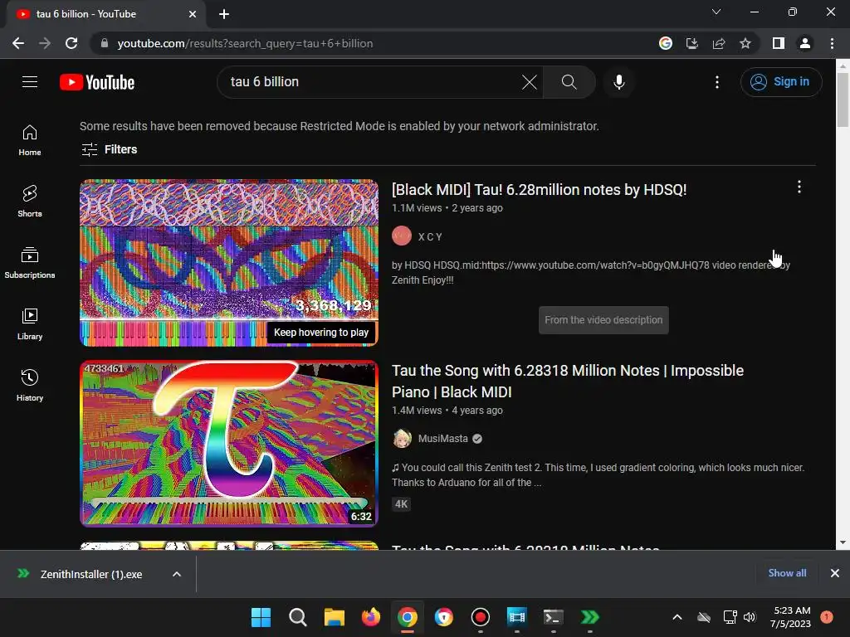Screen dimensions: 850x637
Task: Click the Restricted Mode notice text
Action: tap(340, 126)
